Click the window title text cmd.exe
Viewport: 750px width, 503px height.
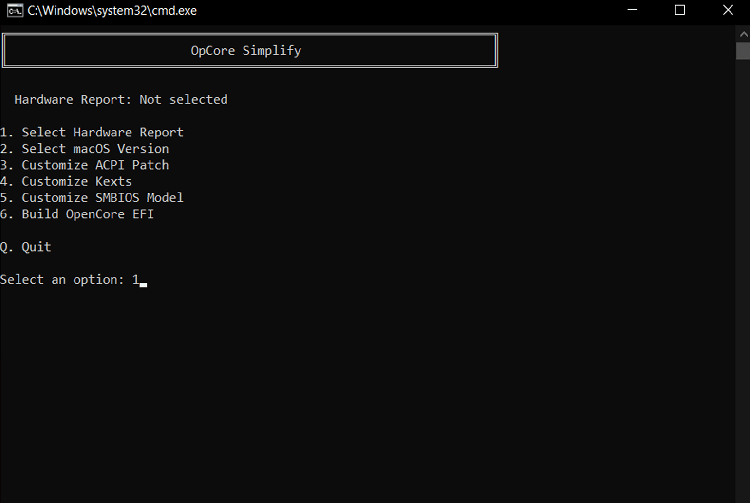click(112, 11)
